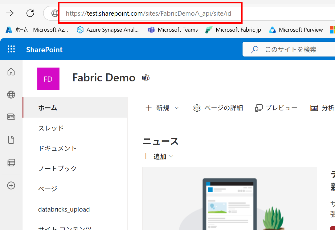Open My lists icon in app bar

(x=11, y=163)
